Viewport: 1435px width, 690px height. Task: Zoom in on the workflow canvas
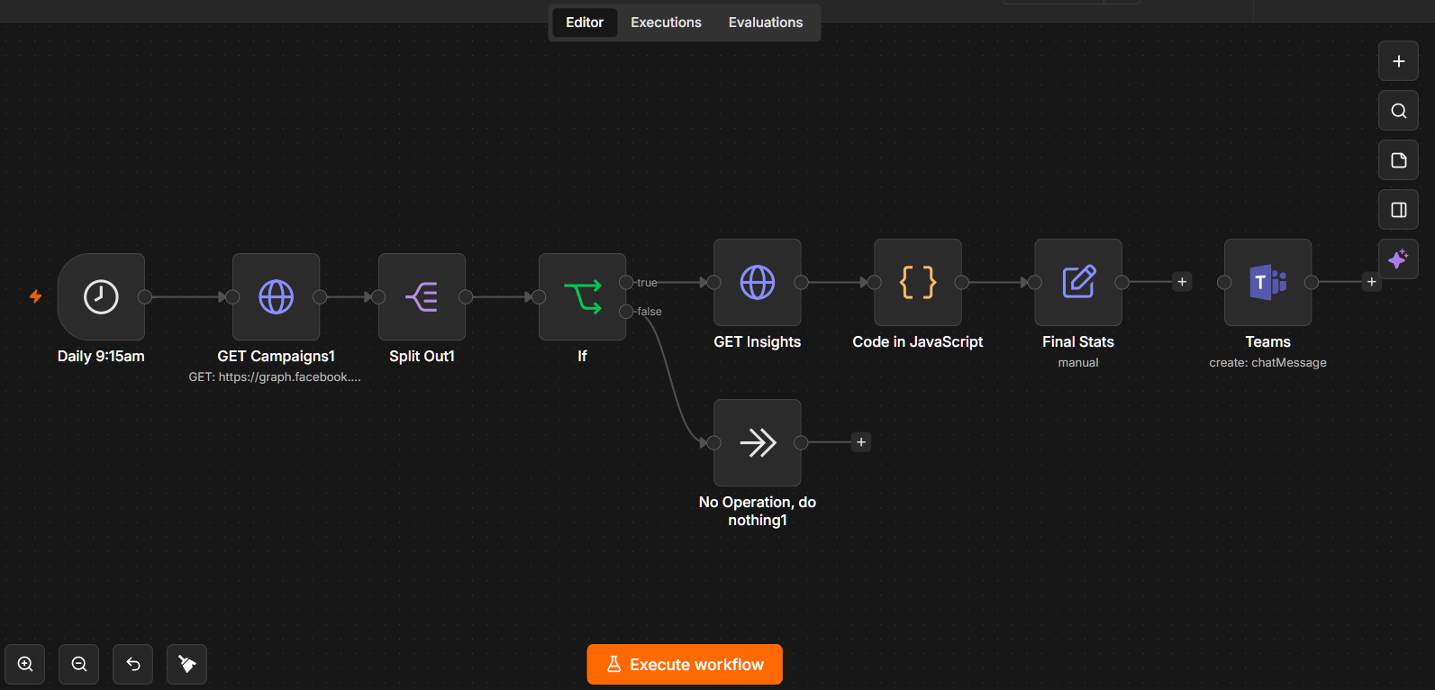pyautogui.click(x=25, y=664)
